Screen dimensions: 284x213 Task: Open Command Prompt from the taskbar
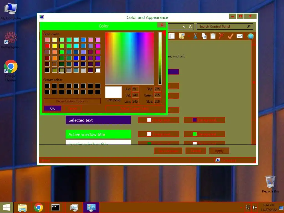(55, 207)
